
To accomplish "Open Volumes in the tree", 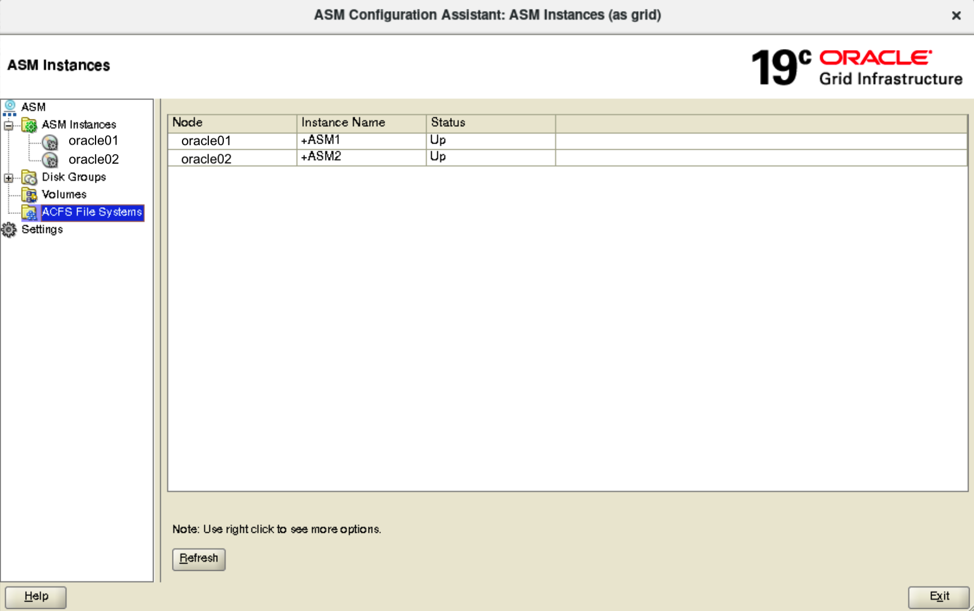I will point(64,194).
